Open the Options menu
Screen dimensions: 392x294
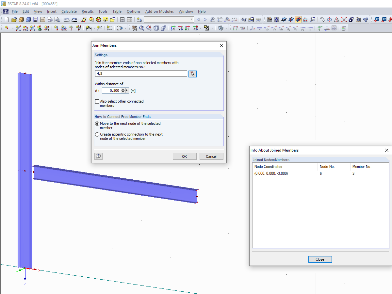coord(133,11)
